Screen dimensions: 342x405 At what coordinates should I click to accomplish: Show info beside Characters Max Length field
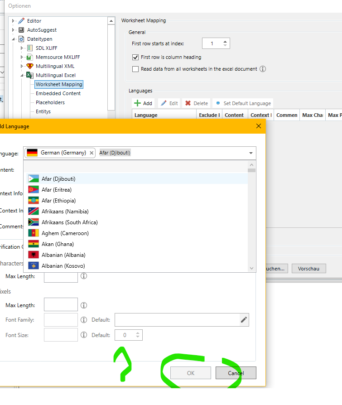[x=84, y=276]
